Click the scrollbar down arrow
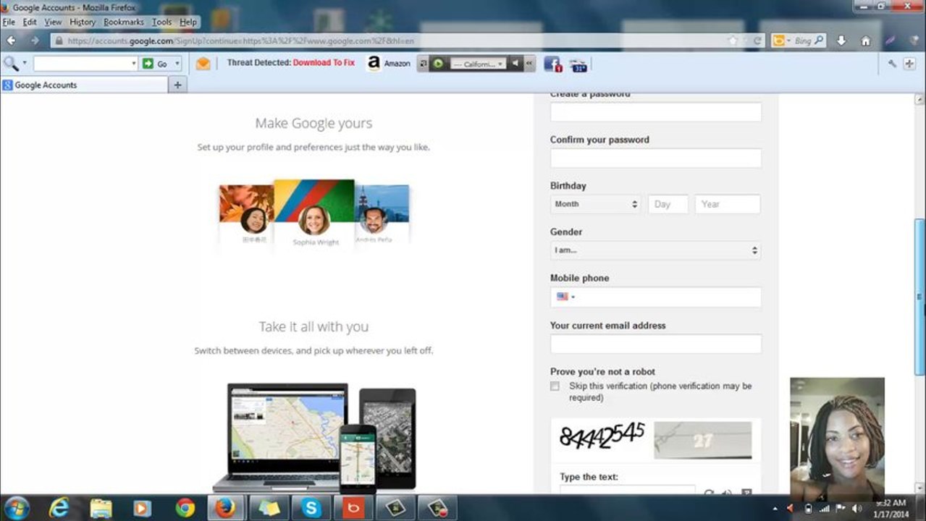926x521 pixels. 919,489
